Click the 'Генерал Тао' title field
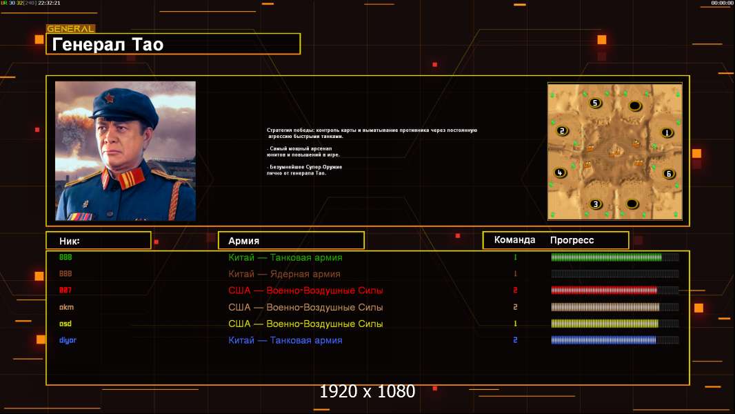 (173, 44)
